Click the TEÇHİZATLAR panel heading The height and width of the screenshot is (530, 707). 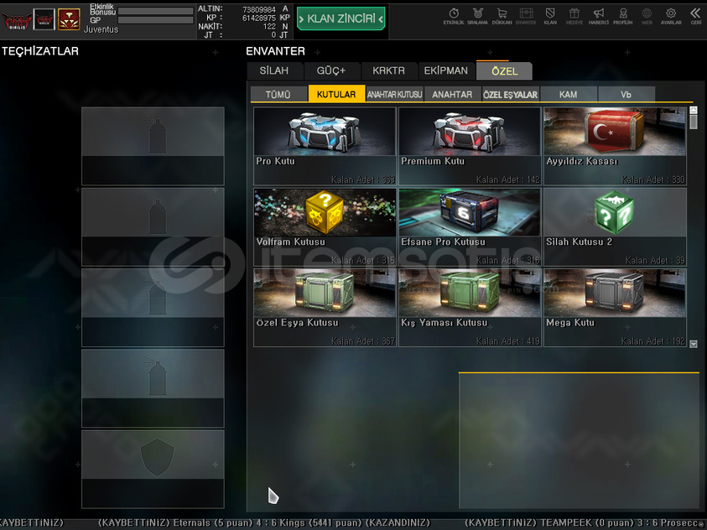40,51
